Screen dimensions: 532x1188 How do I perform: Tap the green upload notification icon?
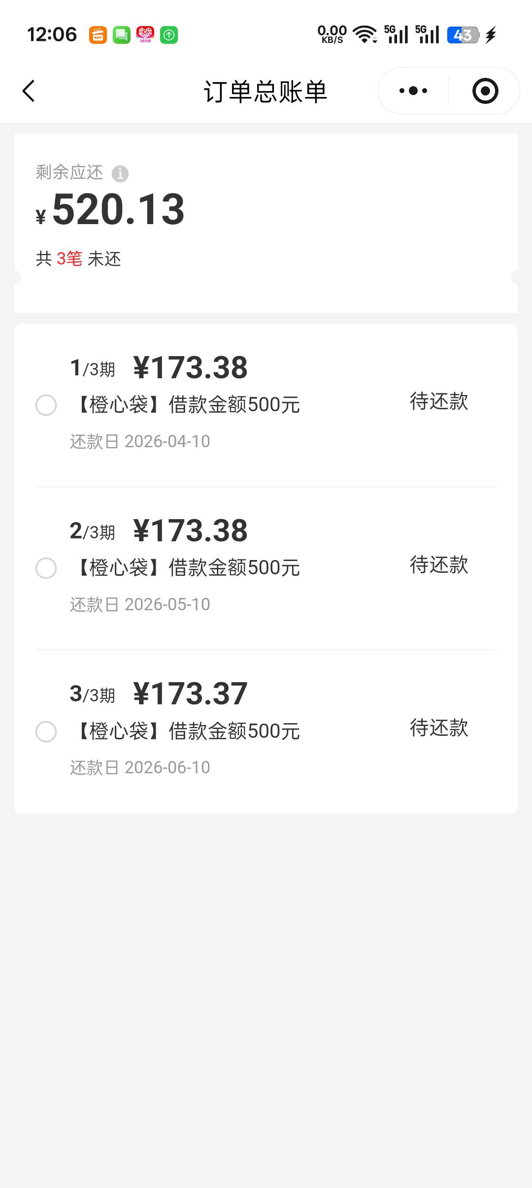[x=169, y=35]
